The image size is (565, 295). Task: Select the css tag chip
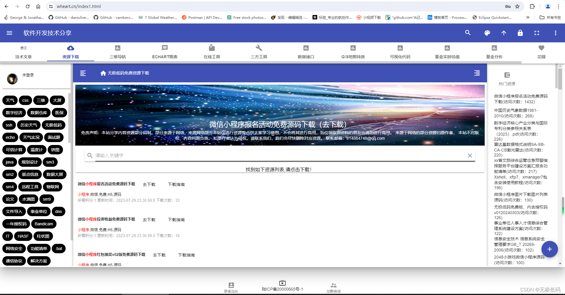[x=26, y=100]
